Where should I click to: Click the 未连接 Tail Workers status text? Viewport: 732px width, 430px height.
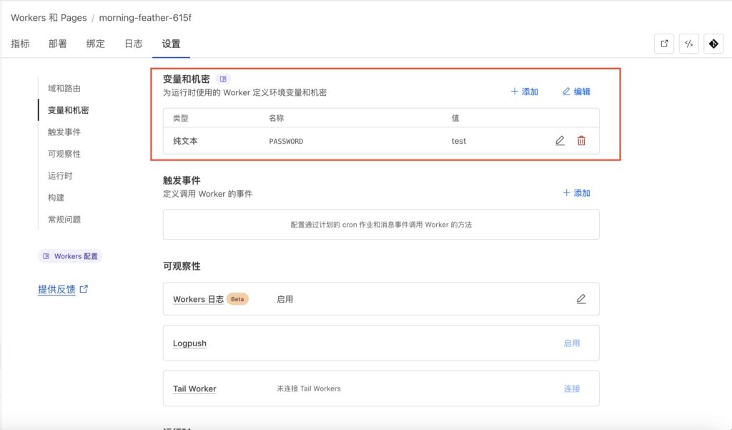coord(309,389)
